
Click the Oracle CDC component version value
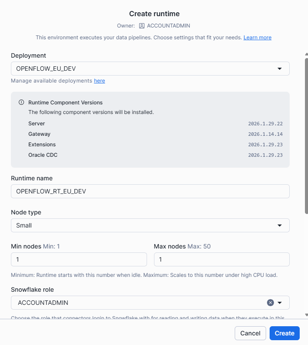[x=265, y=155]
